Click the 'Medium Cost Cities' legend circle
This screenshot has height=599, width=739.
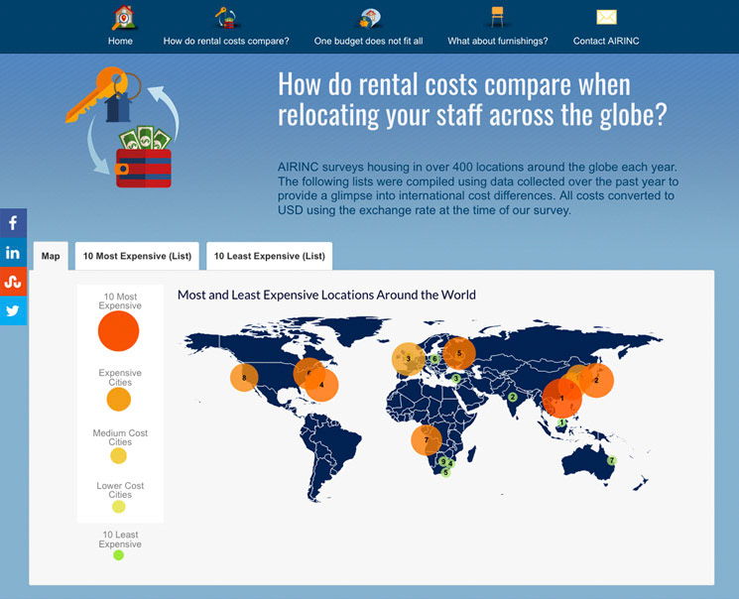pyautogui.click(x=118, y=456)
